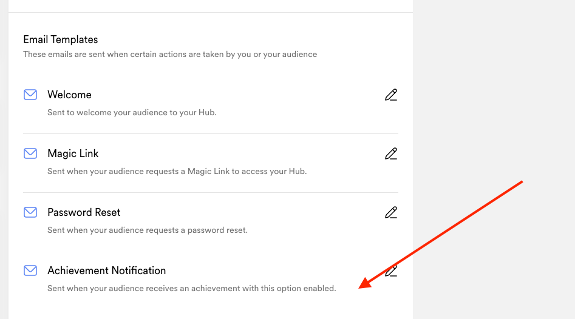
Task: Open the Magic Link template title
Action: [x=73, y=153]
